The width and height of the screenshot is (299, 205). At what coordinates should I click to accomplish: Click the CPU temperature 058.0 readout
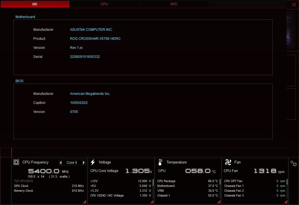(x=200, y=171)
